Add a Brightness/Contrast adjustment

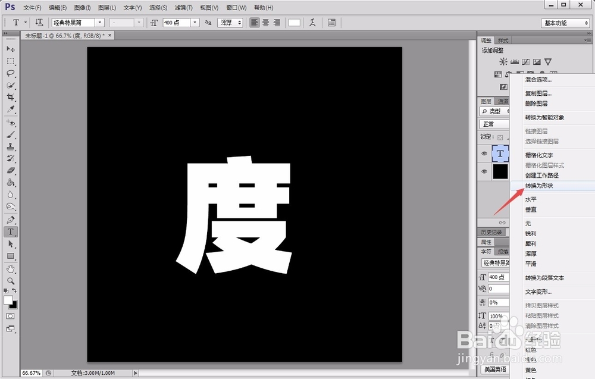tap(503, 61)
